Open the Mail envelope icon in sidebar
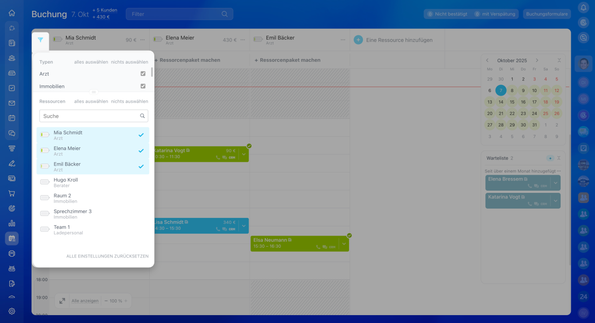The height and width of the screenshot is (323, 595). [12, 103]
